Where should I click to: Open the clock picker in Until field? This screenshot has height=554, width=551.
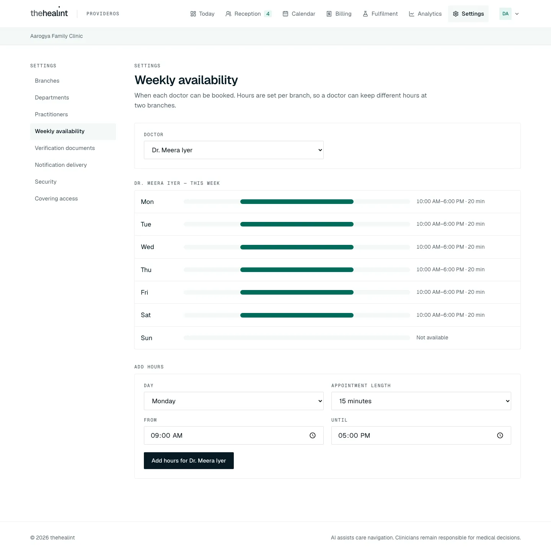(x=500, y=435)
